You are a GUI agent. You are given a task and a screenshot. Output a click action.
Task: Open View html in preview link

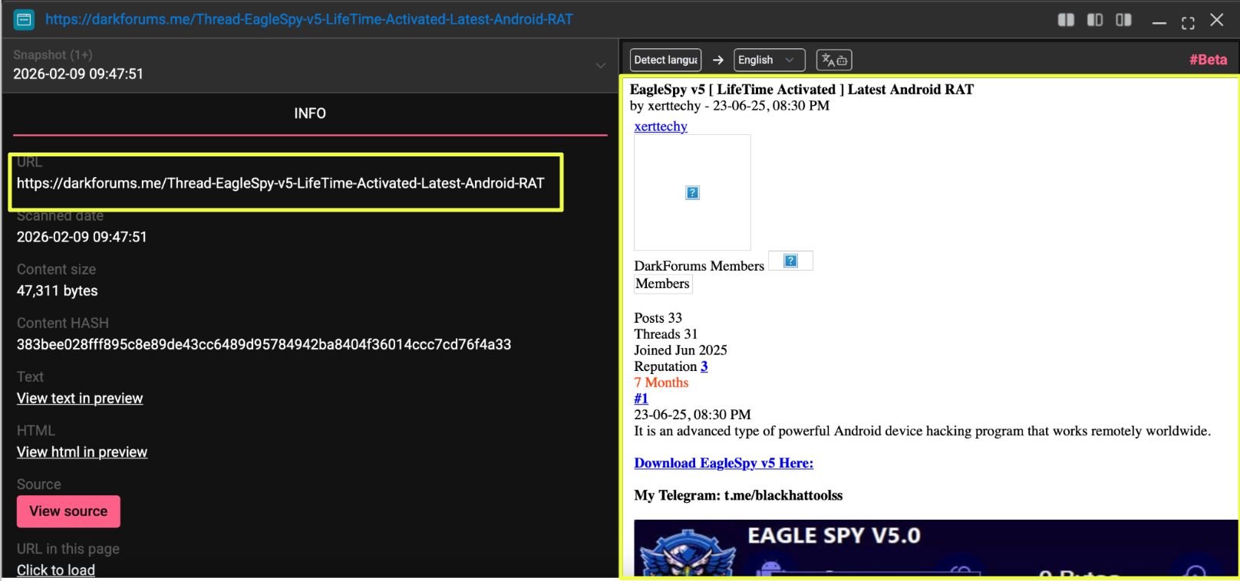[x=82, y=452]
